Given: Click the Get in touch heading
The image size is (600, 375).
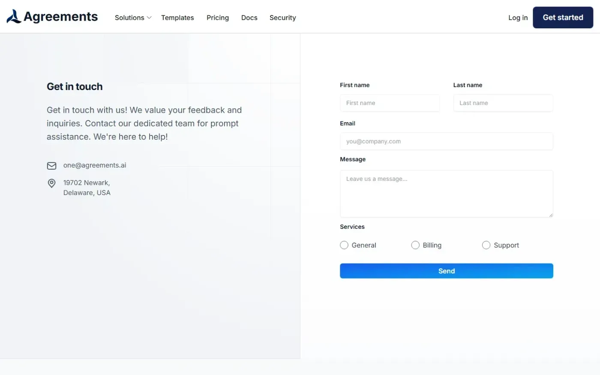Looking at the screenshot, I should [x=75, y=87].
